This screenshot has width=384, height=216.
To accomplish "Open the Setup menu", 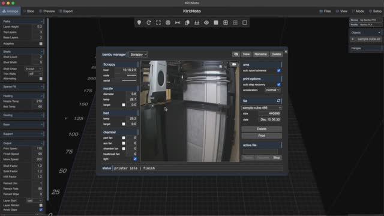I will tap(375, 11).
